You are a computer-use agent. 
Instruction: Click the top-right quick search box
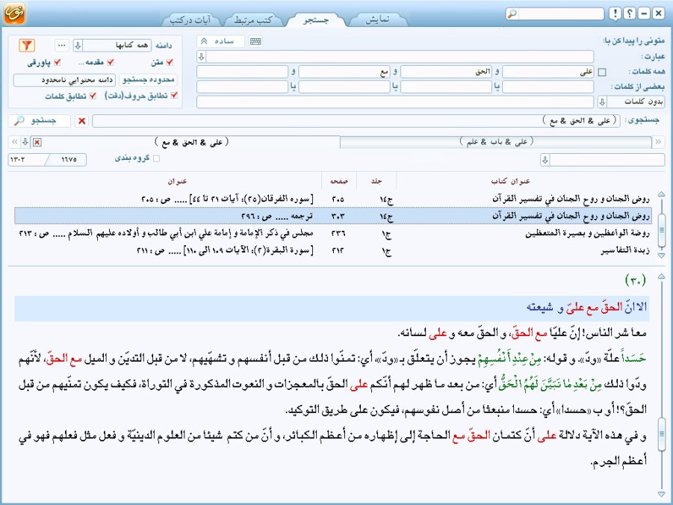[560, 13]
